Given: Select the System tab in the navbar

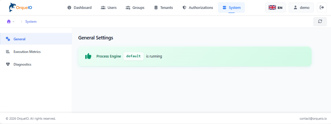Looking at the screenshot, I should (231, 7).
